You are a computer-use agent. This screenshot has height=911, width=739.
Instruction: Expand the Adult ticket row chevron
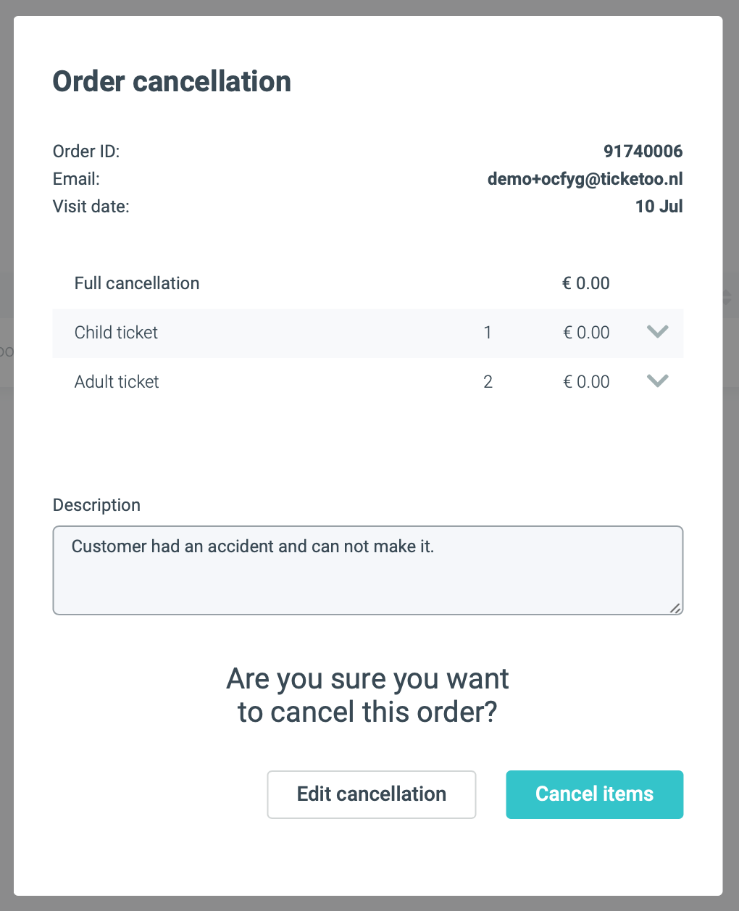(x=657, y=381)
